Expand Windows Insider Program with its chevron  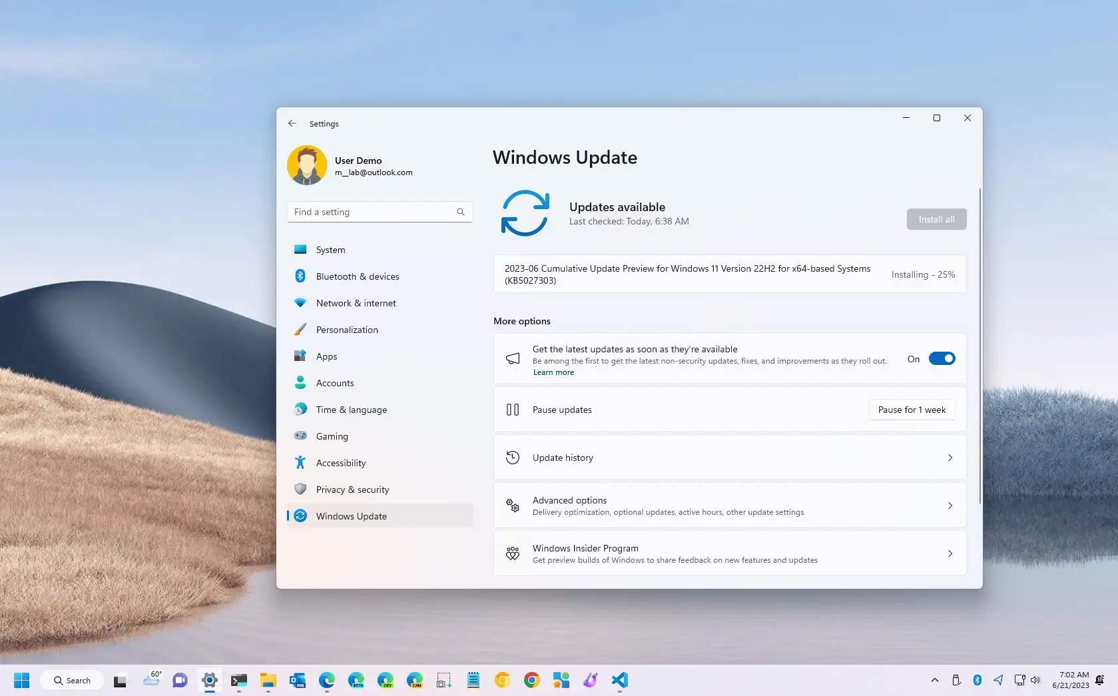click(x=950, y=553)
